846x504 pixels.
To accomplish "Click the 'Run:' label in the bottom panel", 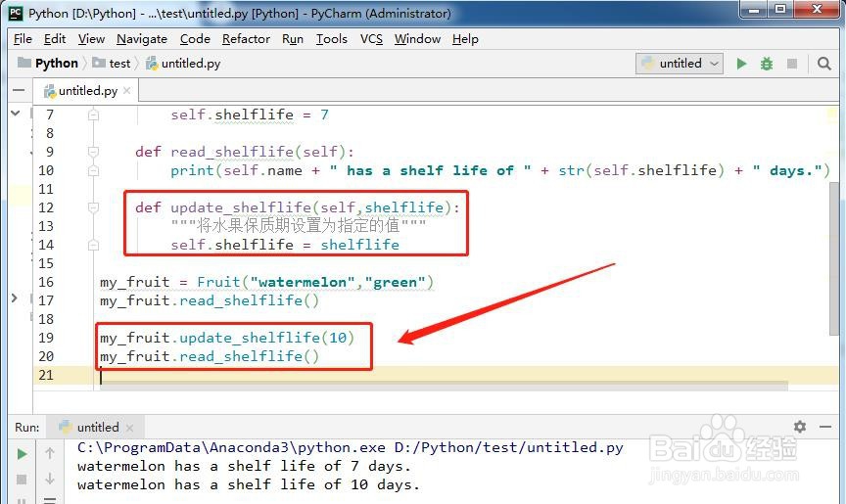I will pyautogui.click(x=27, y=427).
